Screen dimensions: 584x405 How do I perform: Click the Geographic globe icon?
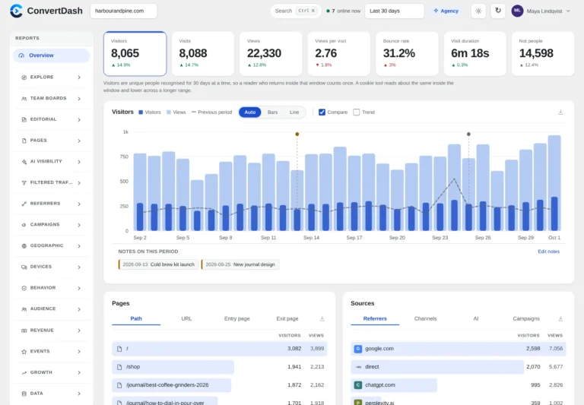coord(24,245)
